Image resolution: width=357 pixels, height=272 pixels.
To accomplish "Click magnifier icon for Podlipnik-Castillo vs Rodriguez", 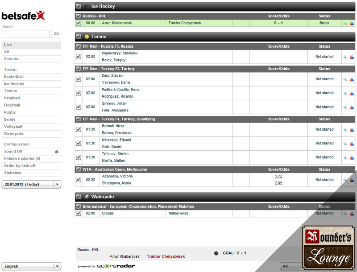I will tap(345, 93).
